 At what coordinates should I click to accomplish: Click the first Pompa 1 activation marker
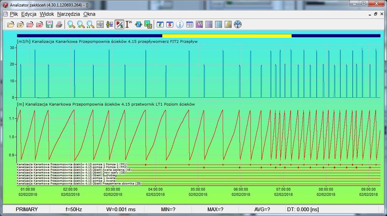pos(146,165)
